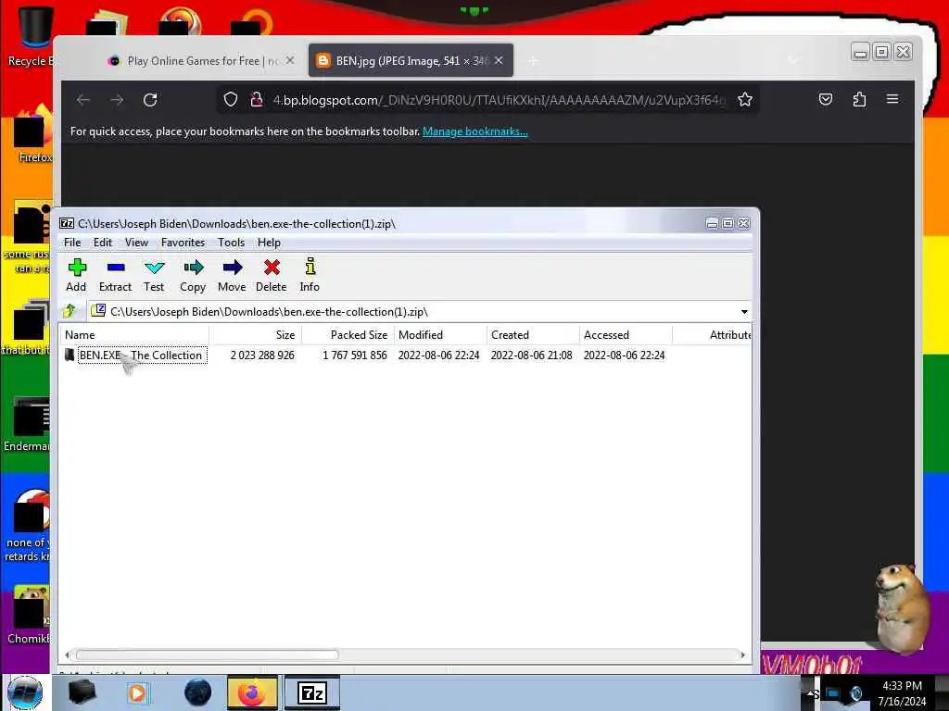Click the shield tracking protection icon

[231, 100]
